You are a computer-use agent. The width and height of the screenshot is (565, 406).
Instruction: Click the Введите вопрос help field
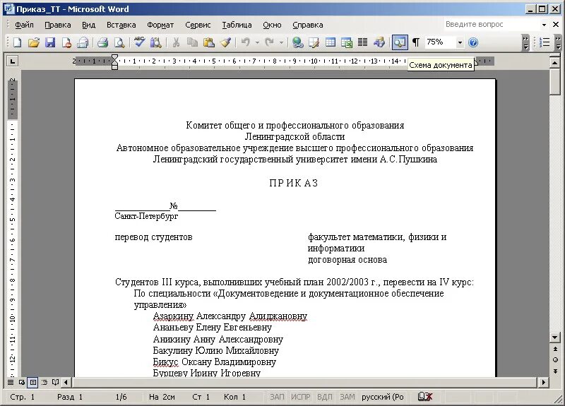pos(492,25)
